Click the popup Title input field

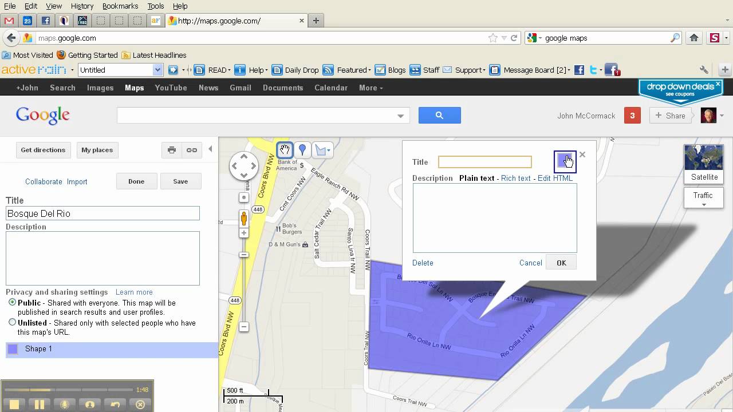click(x=484, y=162)
